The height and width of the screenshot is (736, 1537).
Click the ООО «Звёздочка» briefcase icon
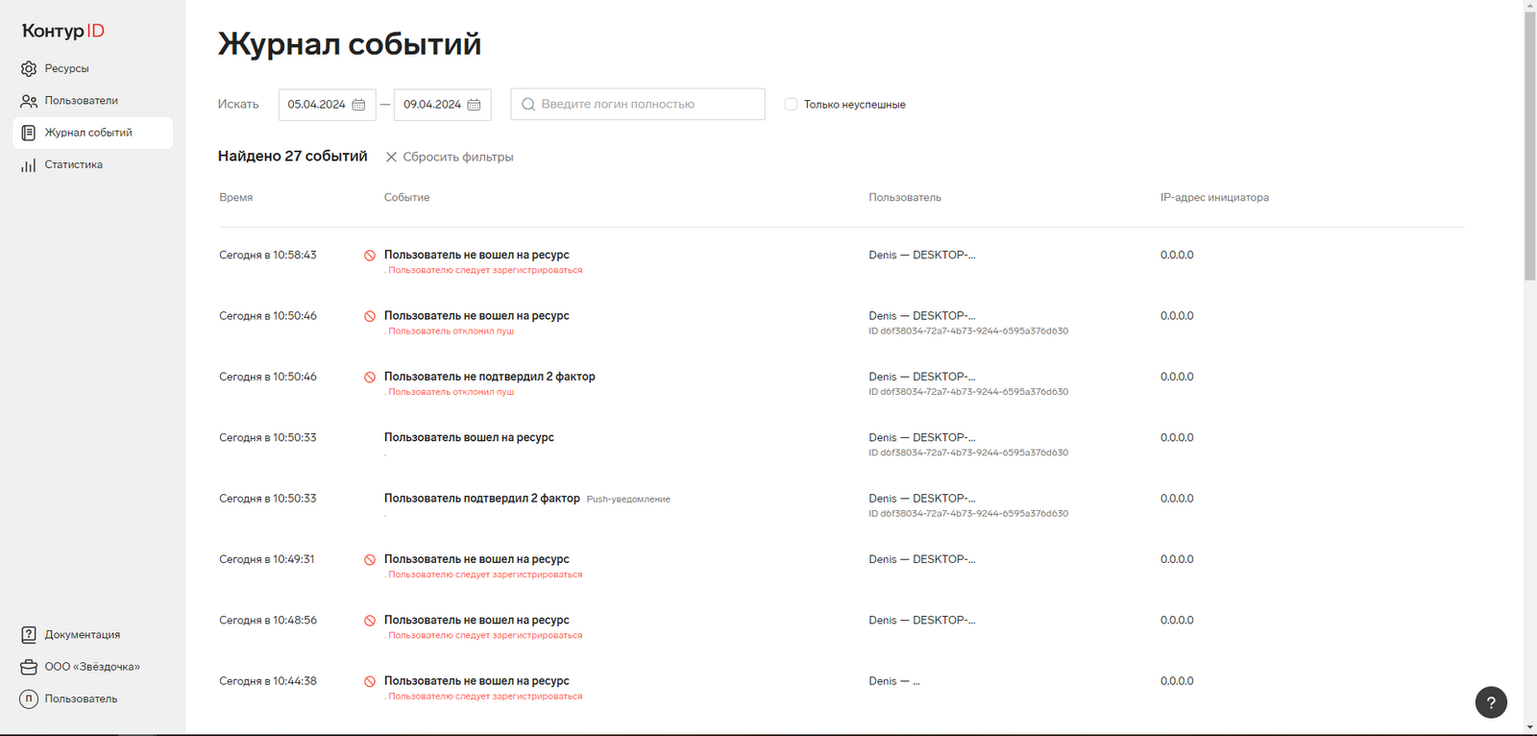coord(29,667)
